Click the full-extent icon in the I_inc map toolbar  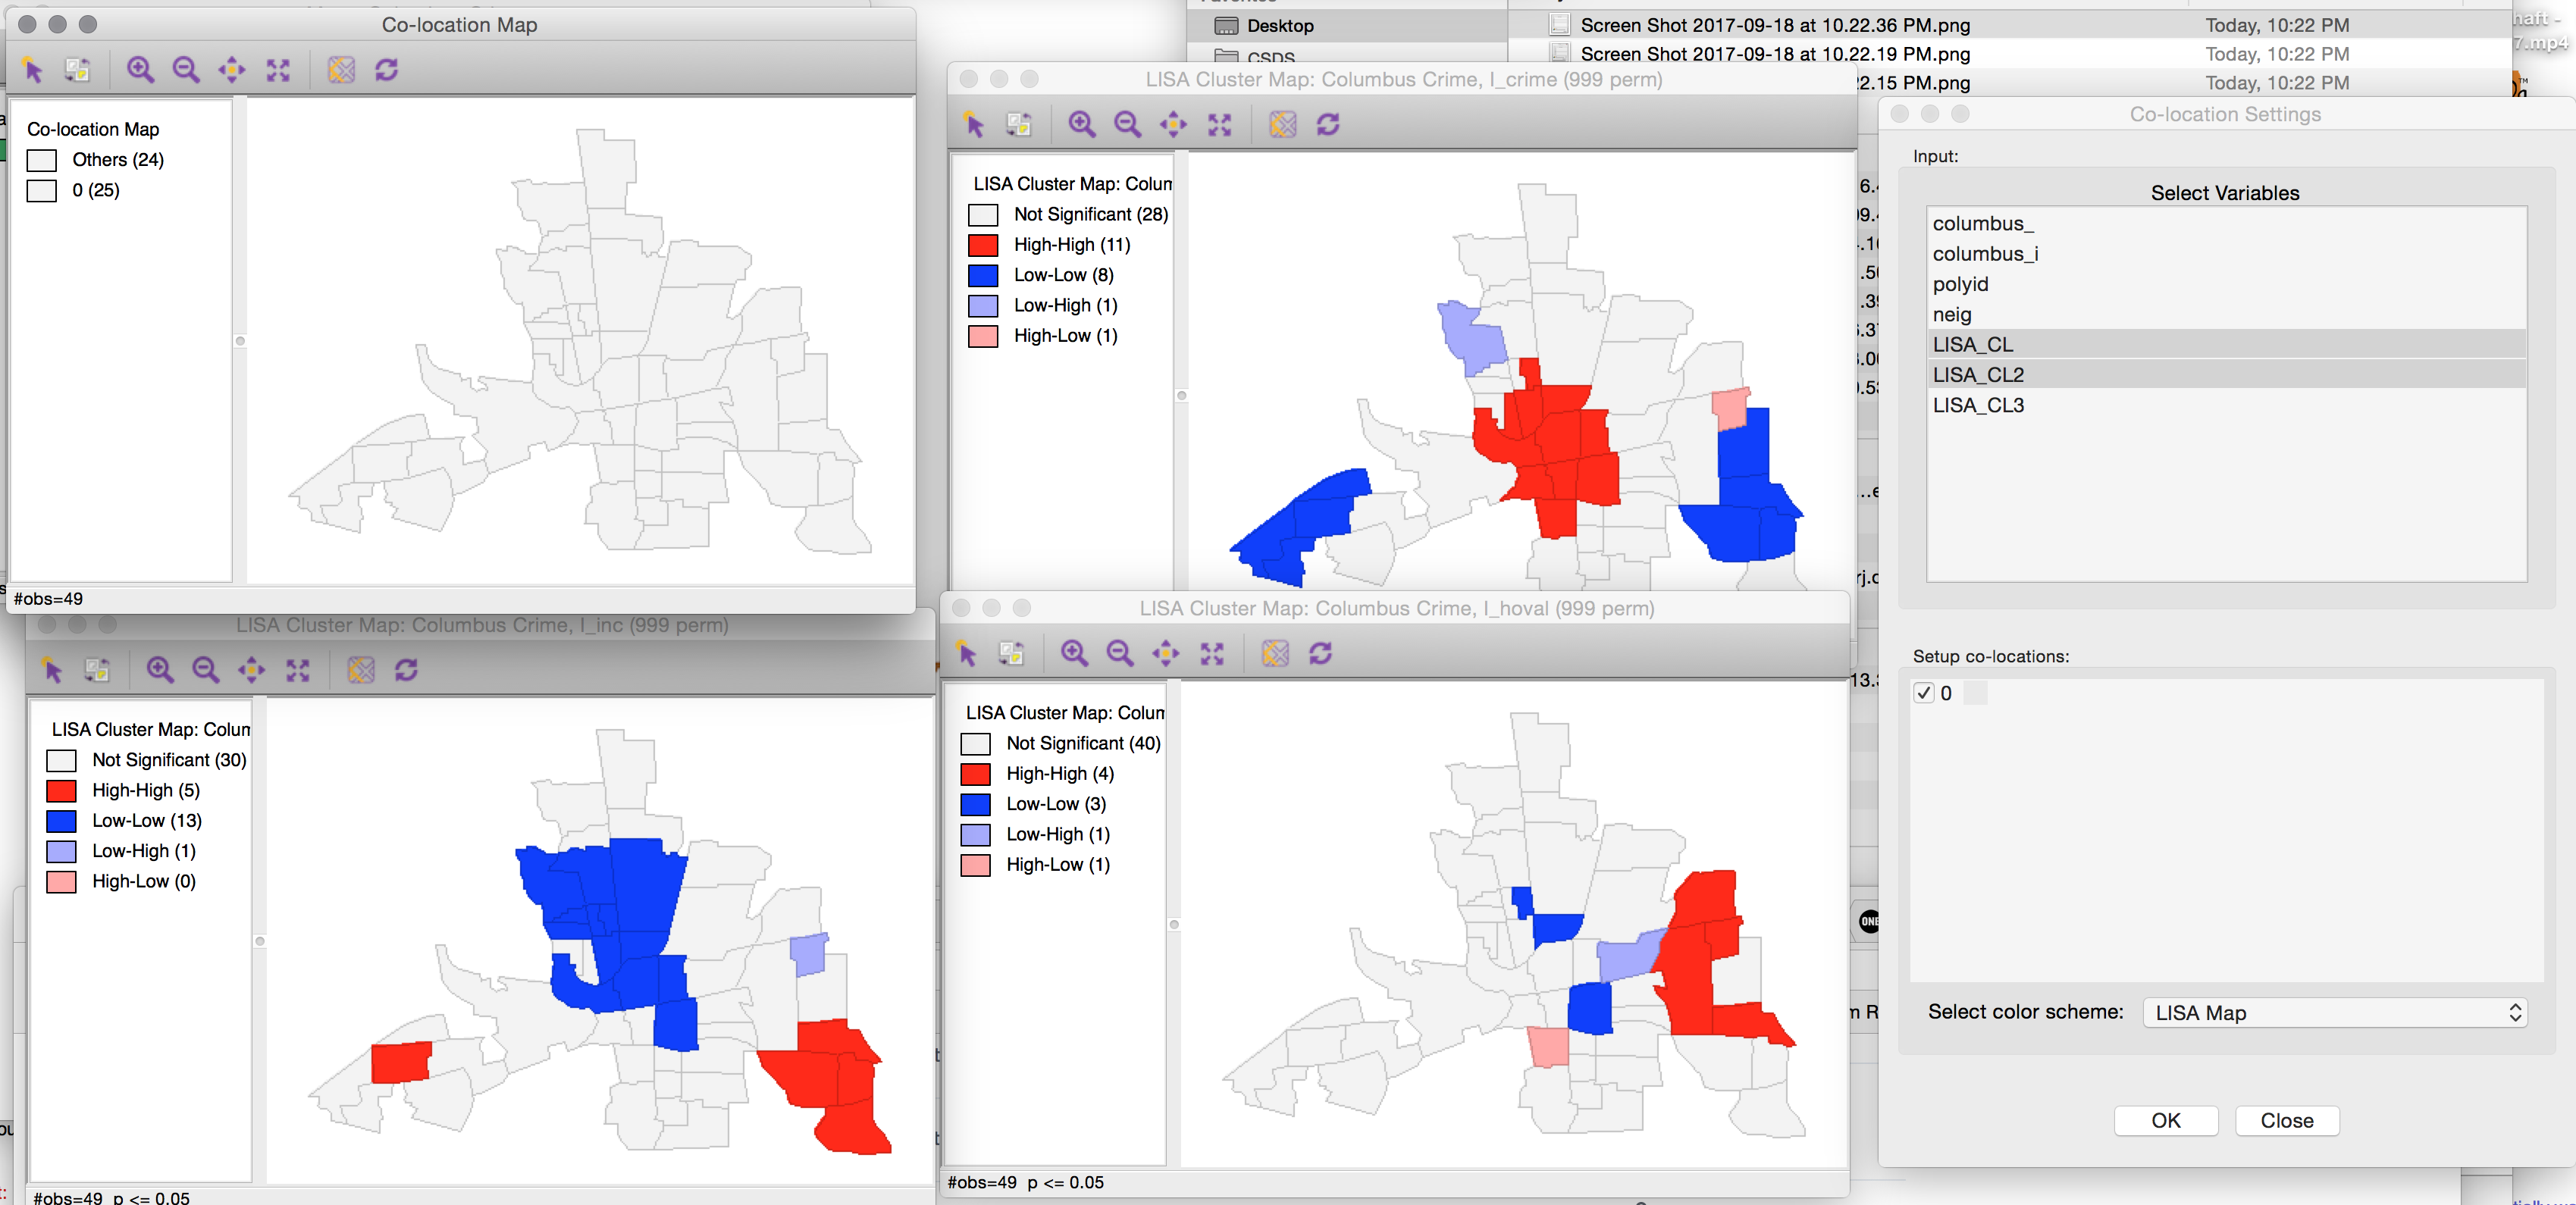click(299, 670)
